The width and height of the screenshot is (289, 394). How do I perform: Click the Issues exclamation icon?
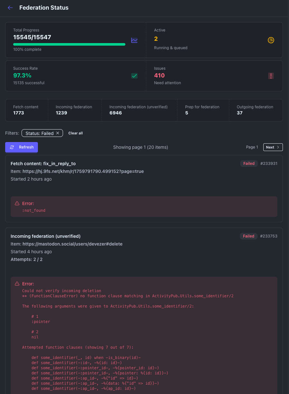tap(271, 76)
